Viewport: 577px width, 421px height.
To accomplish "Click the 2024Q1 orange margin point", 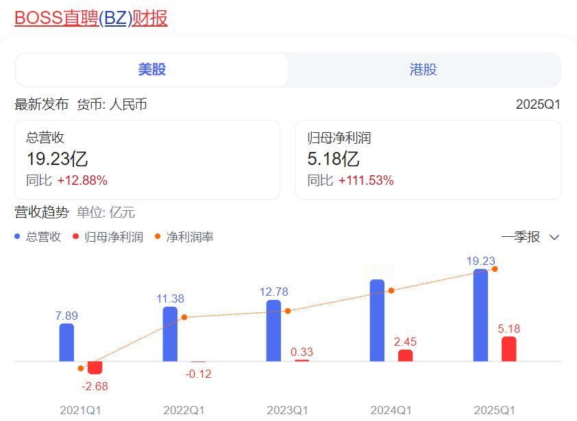I will point(391,290).
